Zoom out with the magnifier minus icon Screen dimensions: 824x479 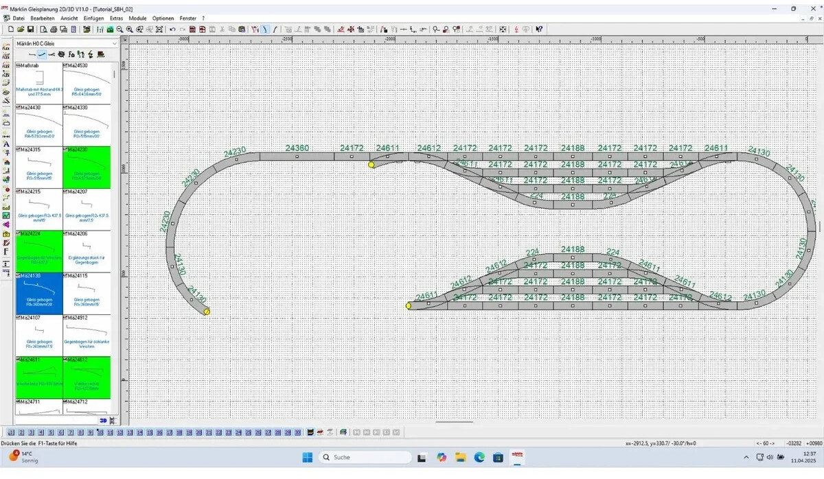point(119,30)
